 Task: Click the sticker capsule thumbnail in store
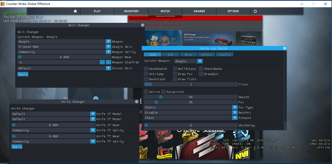(x=163, y=38)
